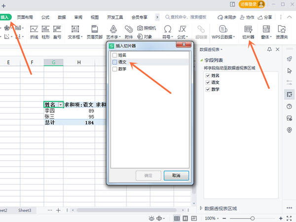Zoom out with the minus button
The width and height of the screenshot is (296, 222).
[224, 219]
